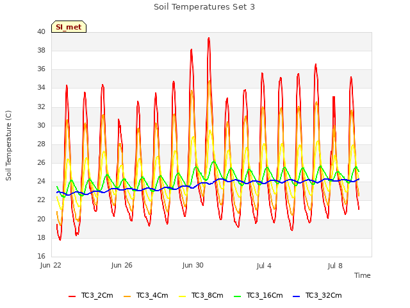Click the Soil Temperature (C) axis label
The height and width of the screenshot is (308, 410).
8,146
